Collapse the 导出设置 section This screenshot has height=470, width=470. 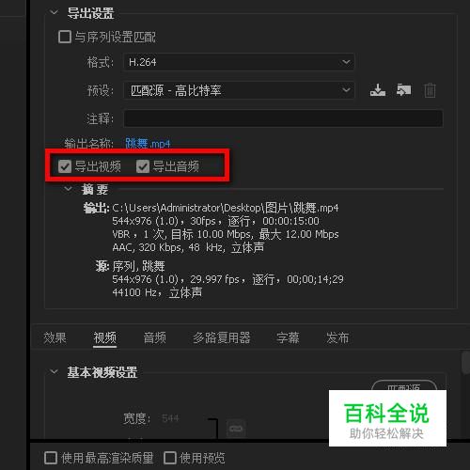(54, 12)
